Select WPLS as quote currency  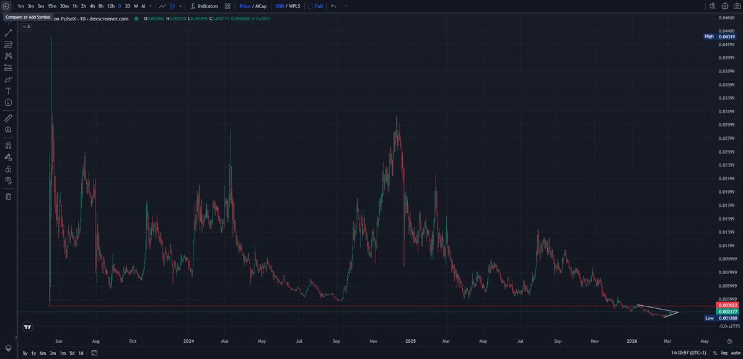(294, 6)
